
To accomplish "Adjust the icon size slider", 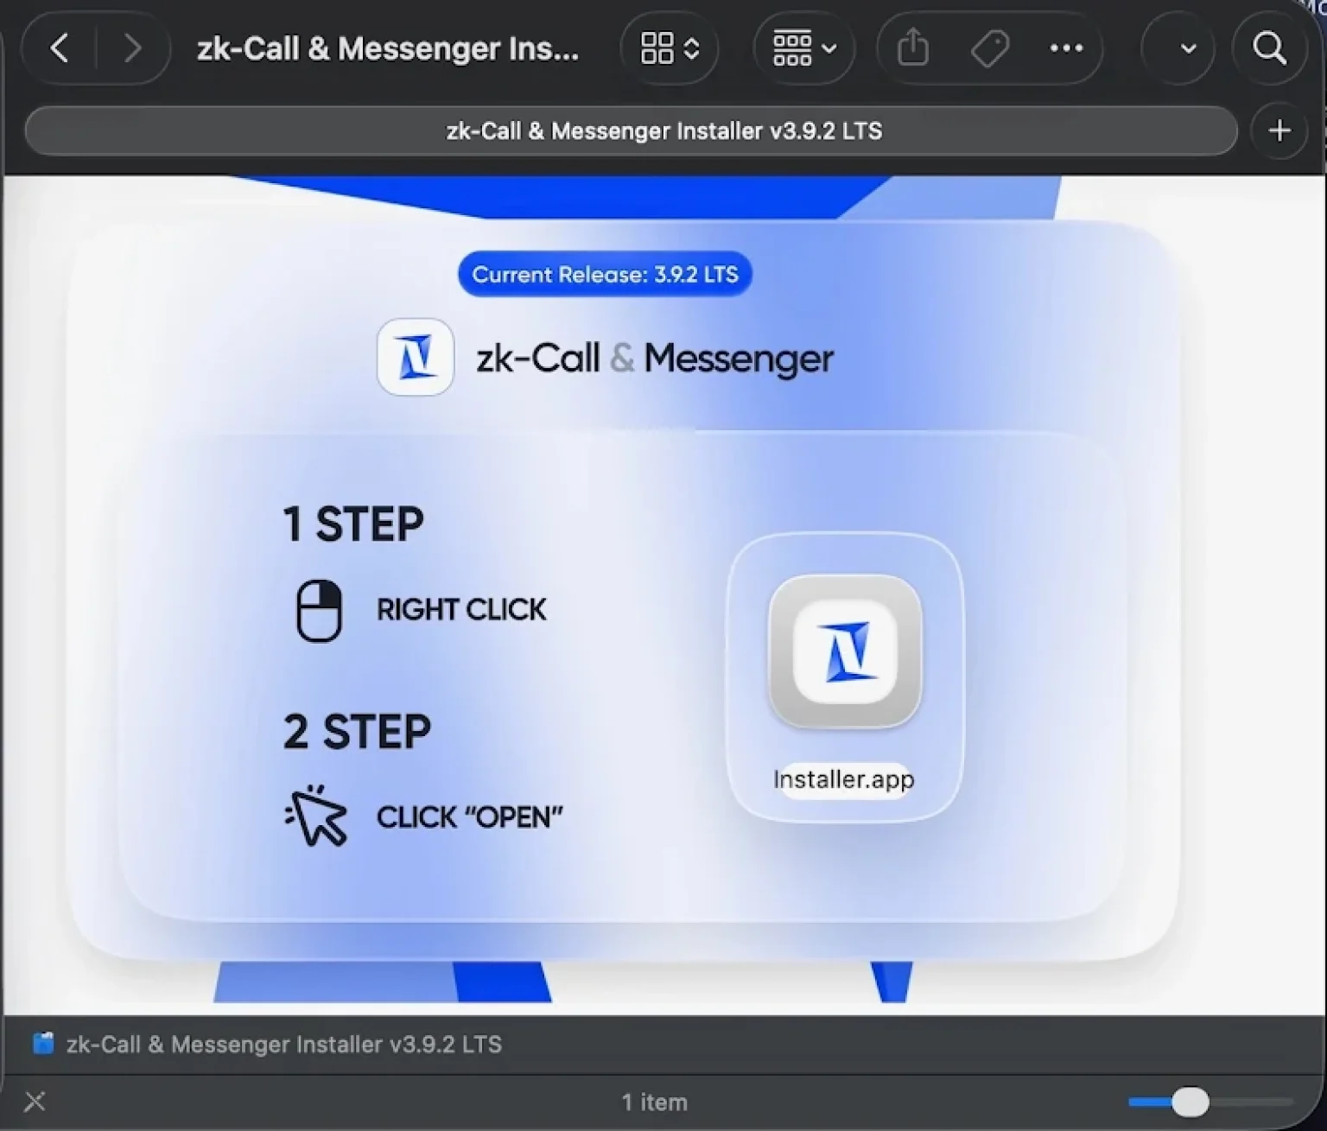I will pyautogui.click(x=1190, y=1102).
